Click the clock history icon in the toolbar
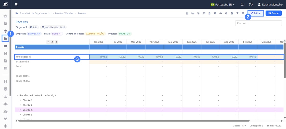Image resolution: width=286 pixels, height=129 pixels. pyautogui.click(x=215, y=13)
